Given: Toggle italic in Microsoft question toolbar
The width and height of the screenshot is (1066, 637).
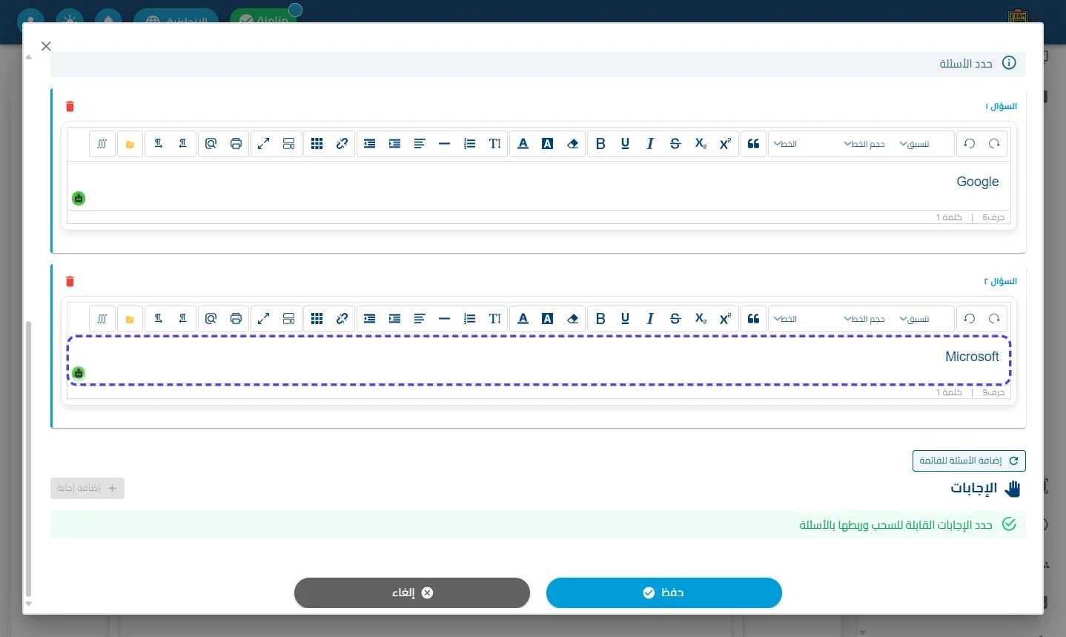Looking at the screenshot, I should (x=650, y=319).
